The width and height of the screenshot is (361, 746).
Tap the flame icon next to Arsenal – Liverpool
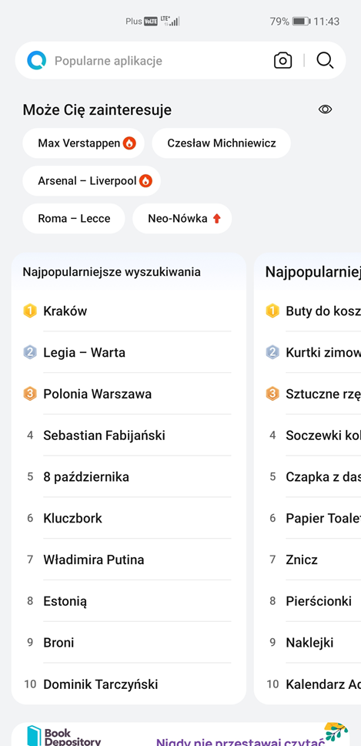pyautogui.click(x=145, y=181)
